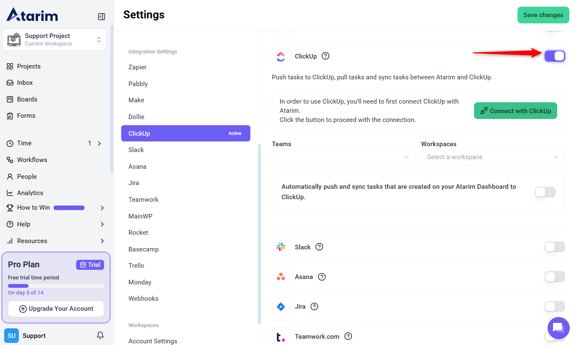Open the Teams dropdown

point(343,157)
